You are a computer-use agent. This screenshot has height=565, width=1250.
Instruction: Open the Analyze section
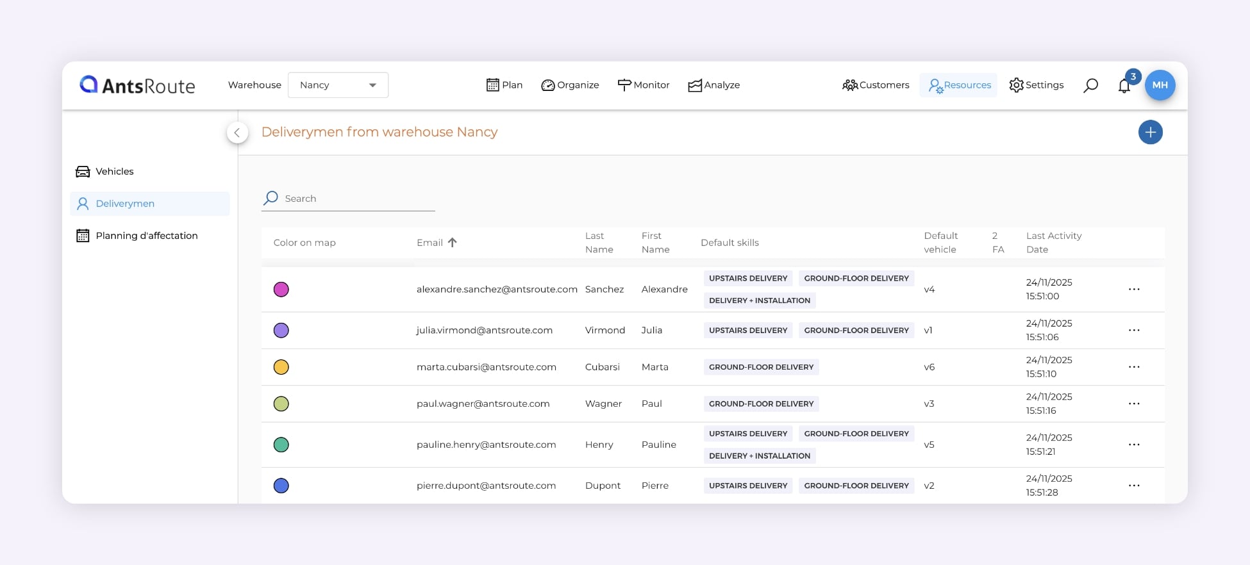coord(713,85)
